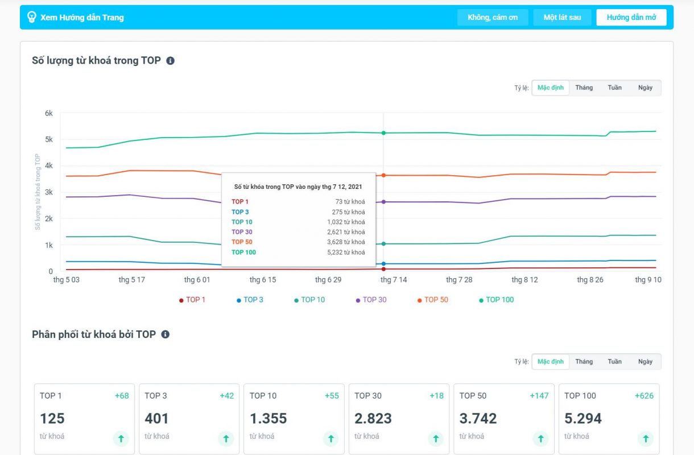The height and width of the screenshot is (455, 694).
Task: Click the 2.823 value in TOP 30 card
Action: [373, 419]
